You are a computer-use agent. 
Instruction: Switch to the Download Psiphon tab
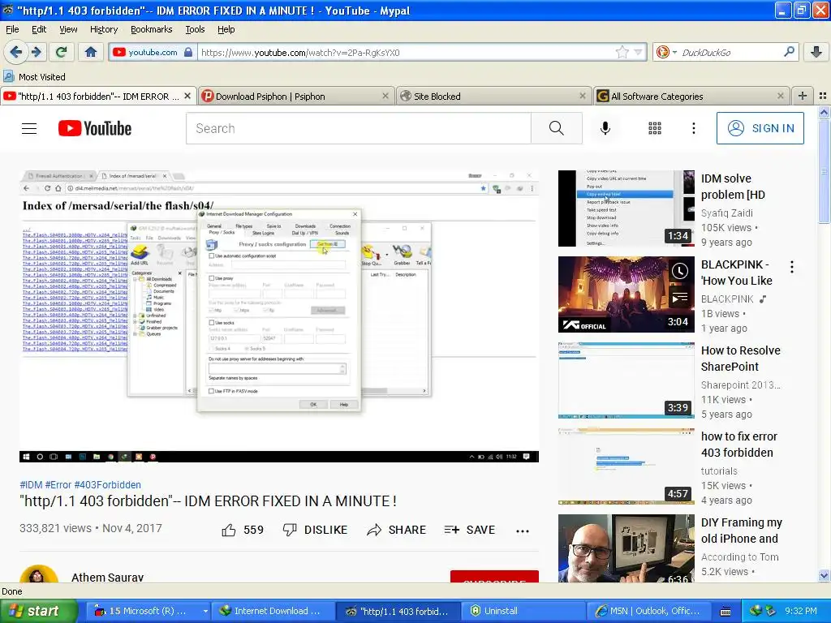coord(295,97)
